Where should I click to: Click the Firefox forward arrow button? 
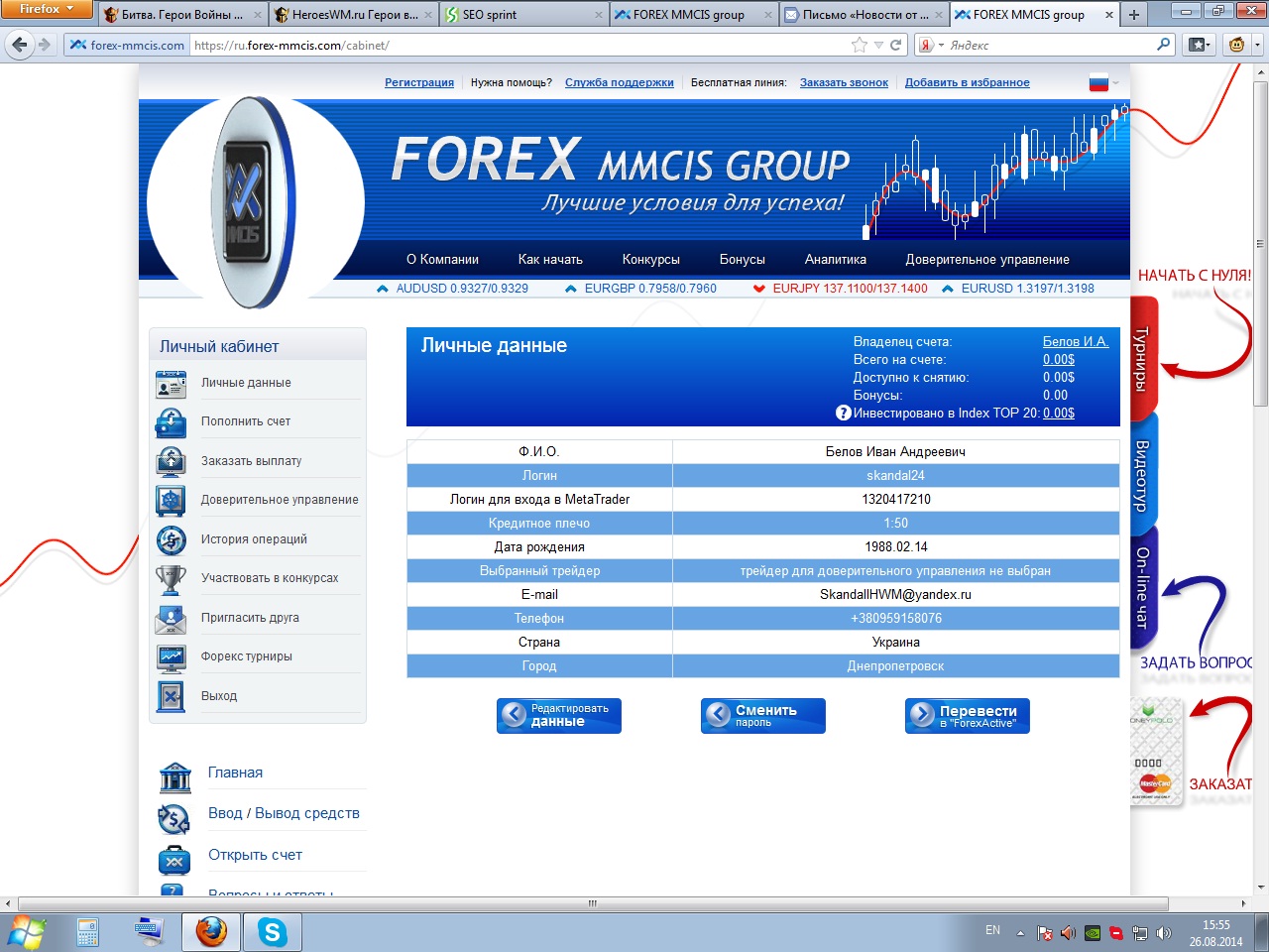click(x=44, y=45)
